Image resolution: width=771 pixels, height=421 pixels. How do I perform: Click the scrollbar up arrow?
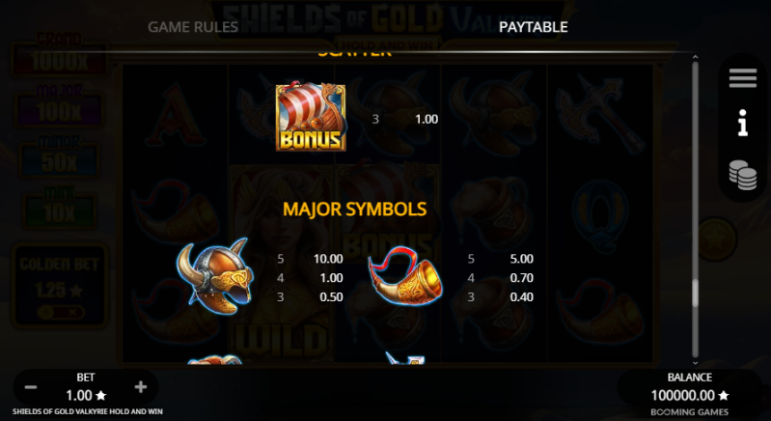(x=696, y=58)
